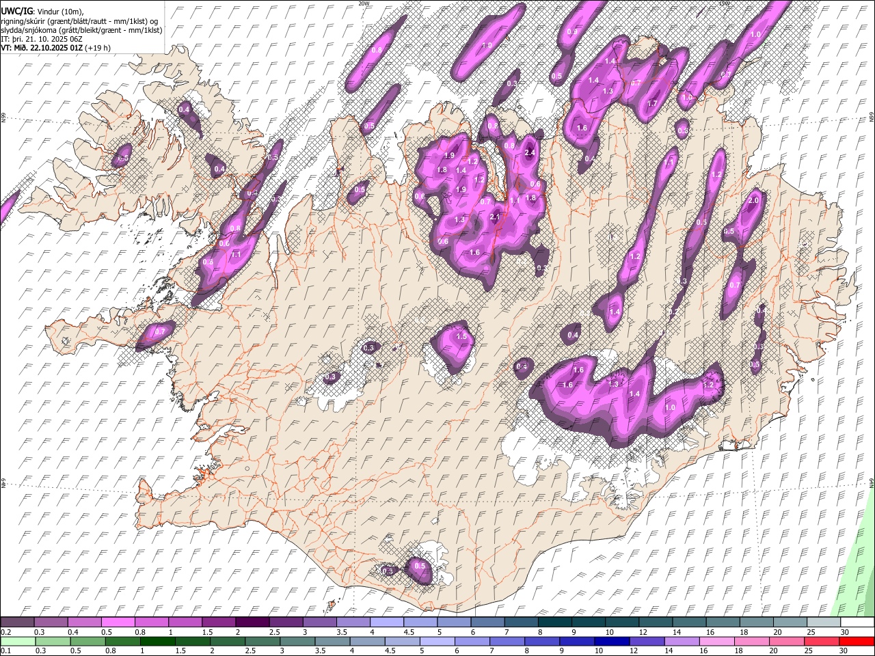Click the "20W" longitude label

364,3
